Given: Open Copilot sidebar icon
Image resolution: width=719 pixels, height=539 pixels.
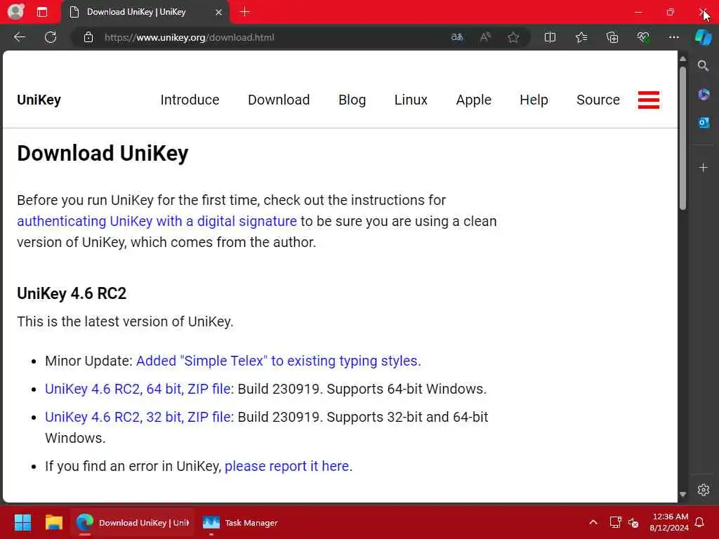Looking at the screenshot, I should [704, 37].
